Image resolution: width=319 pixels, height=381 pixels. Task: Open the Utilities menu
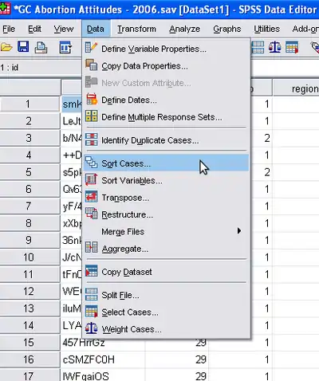(266, 29)
